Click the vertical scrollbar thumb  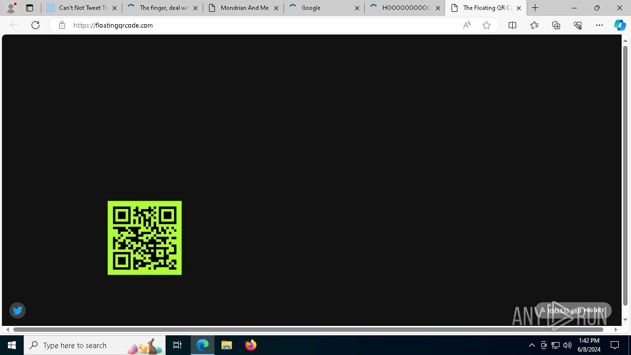pos(625,176)
